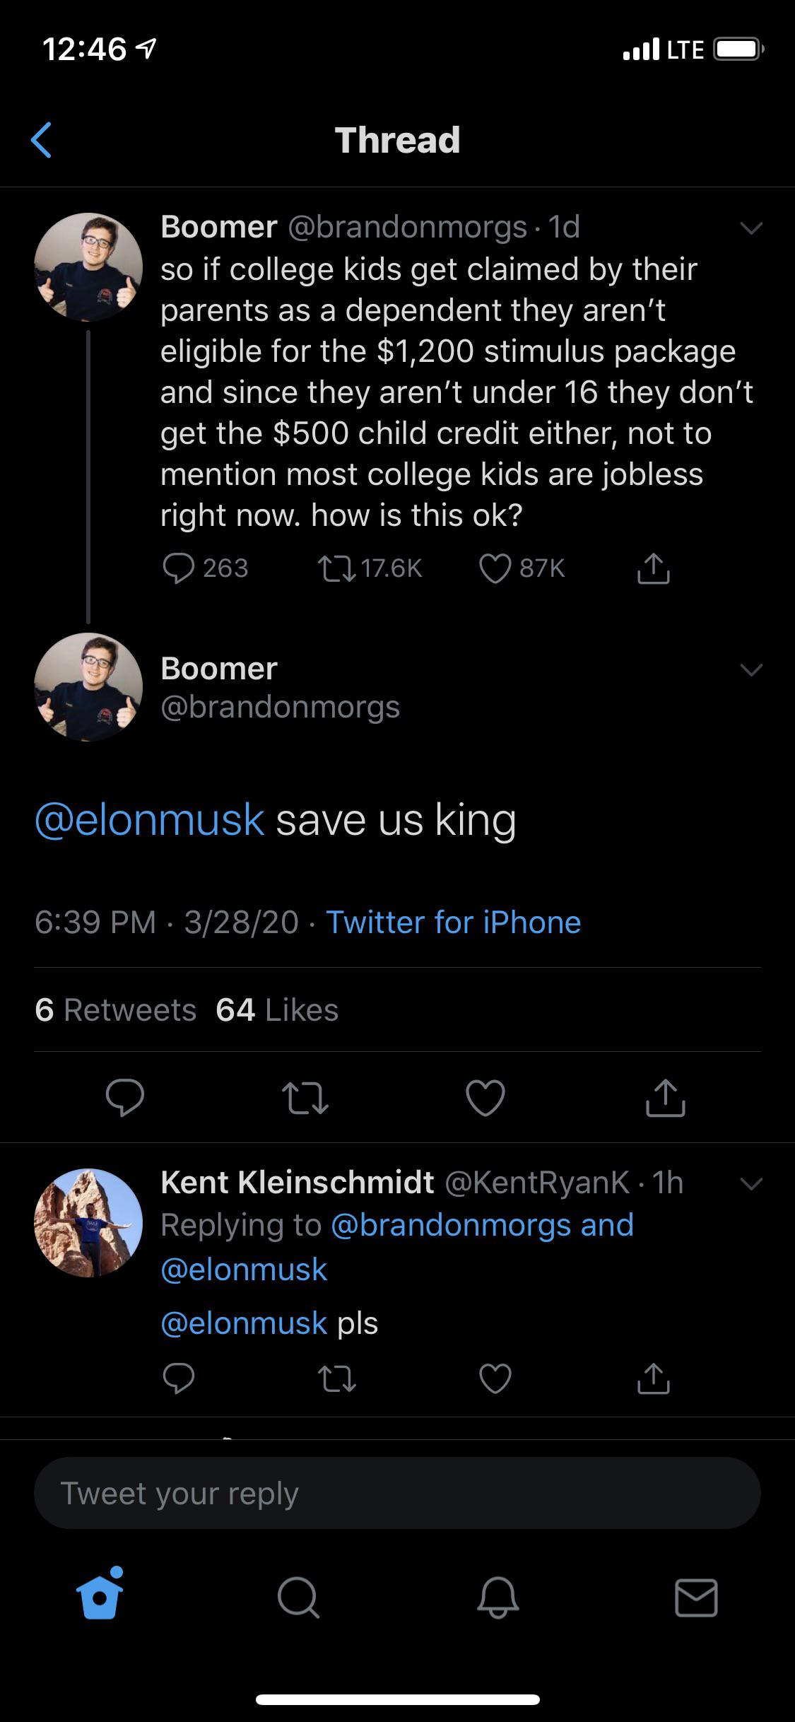The image size is (795, 1722).
Task: Open dropdown chevron on first Boomer tweet
Action: point(750,228)
